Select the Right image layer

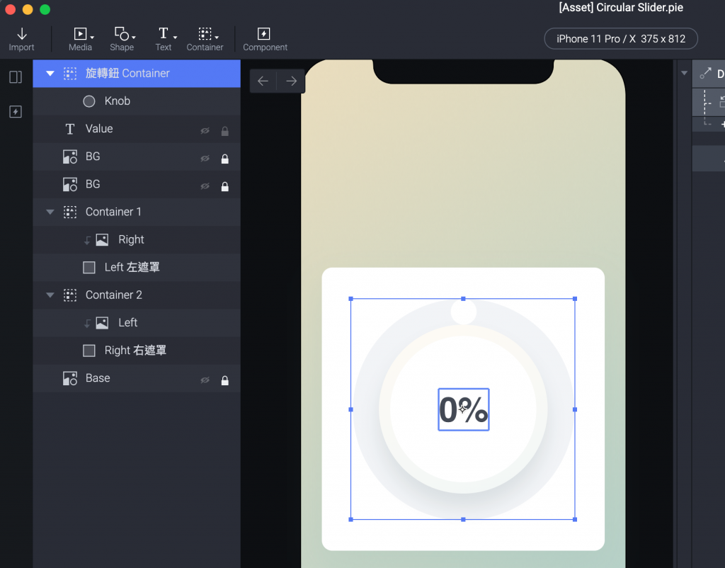pos(137,239)
